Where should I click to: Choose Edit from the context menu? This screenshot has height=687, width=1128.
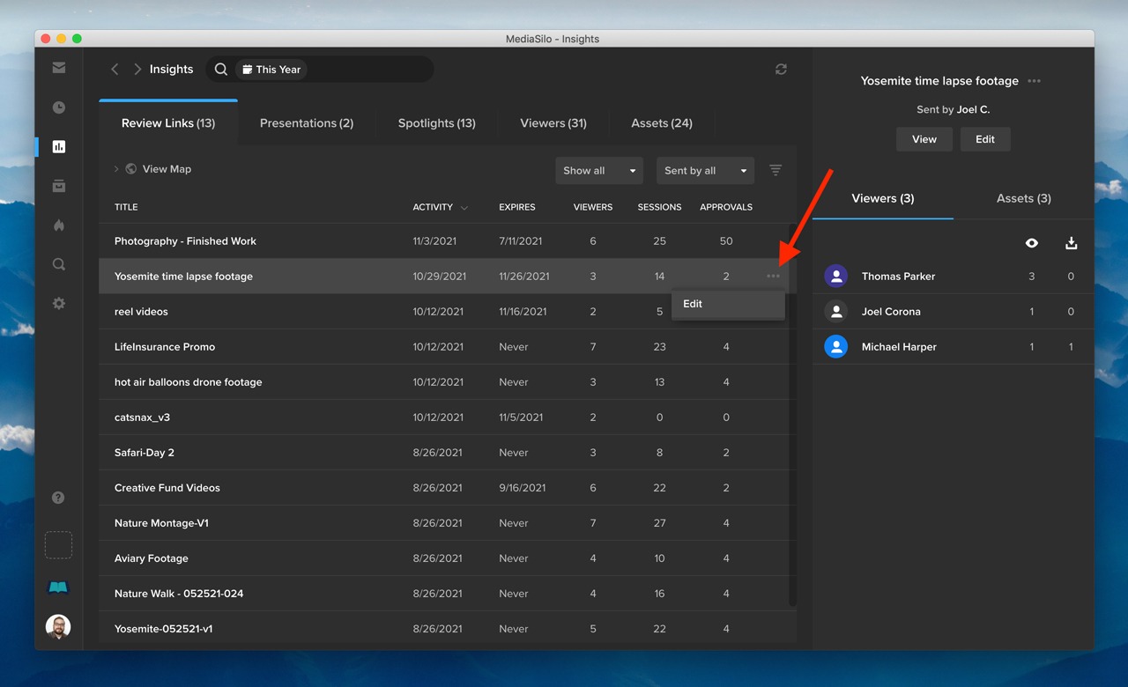point(694,304)
